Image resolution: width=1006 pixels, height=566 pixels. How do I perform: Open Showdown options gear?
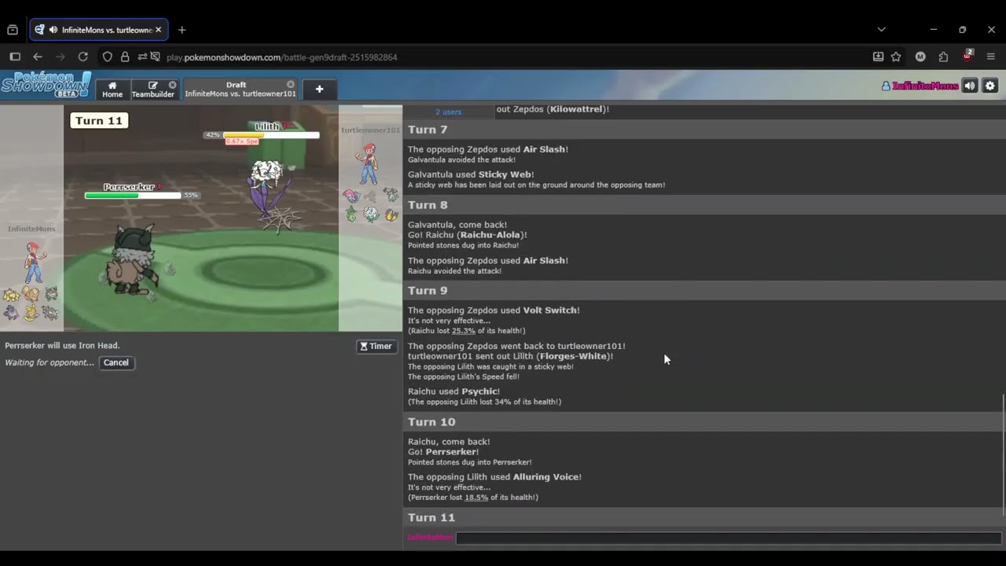click(990, 86)
